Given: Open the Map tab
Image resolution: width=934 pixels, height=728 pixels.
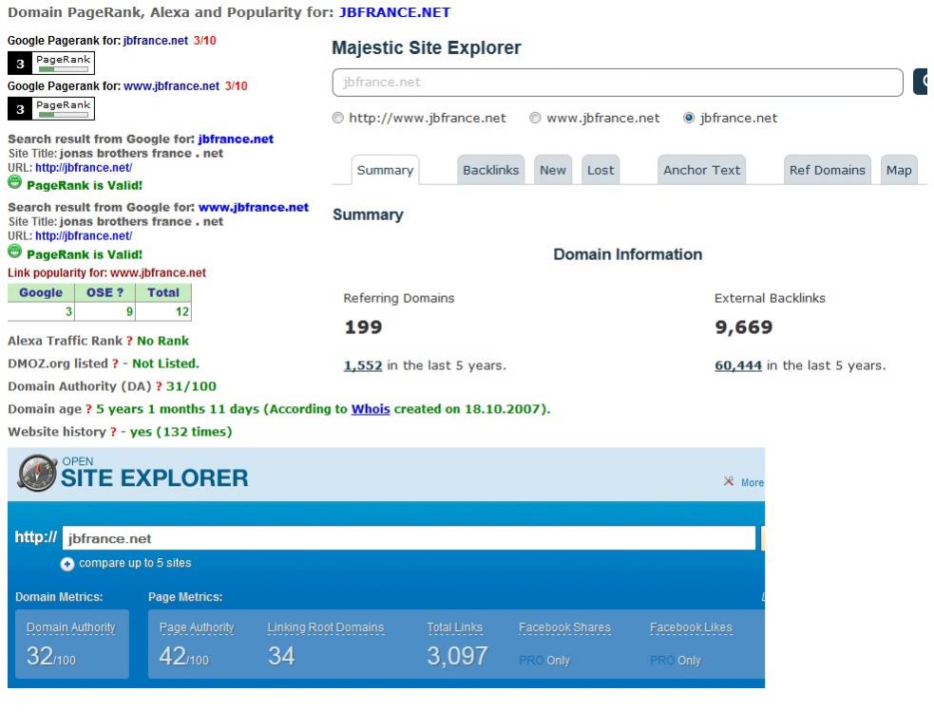Looking at the screenshot, I should tap(899, 170).
